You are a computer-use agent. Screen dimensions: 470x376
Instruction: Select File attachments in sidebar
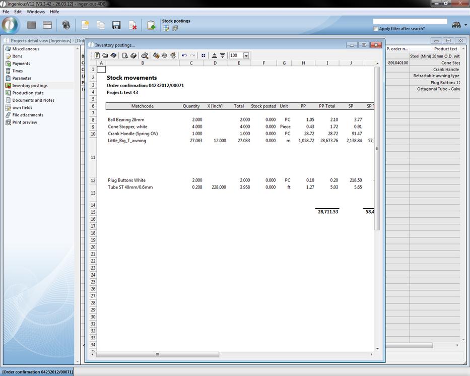(27, 115)
